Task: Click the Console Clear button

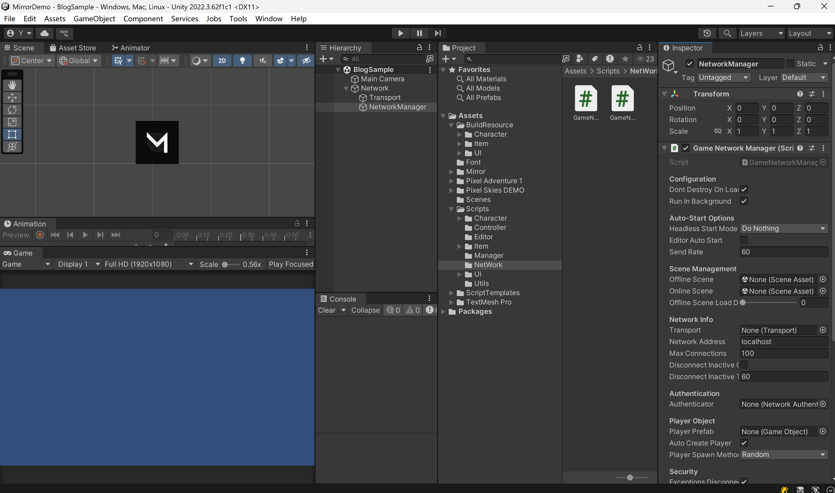Action: 327,310
